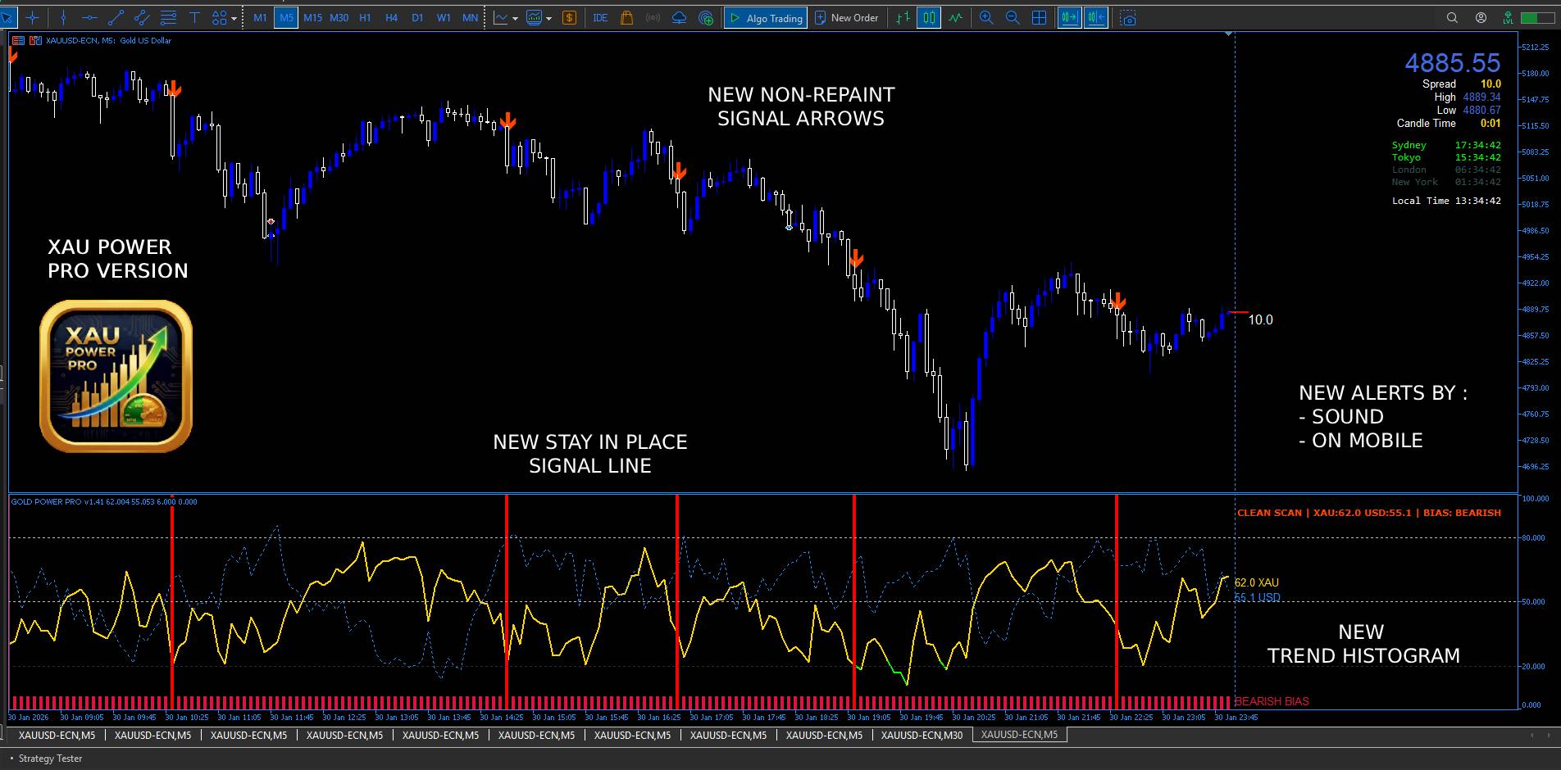
Task: Switch chart to M15 timeframe
Action: (x=312, y=17)
